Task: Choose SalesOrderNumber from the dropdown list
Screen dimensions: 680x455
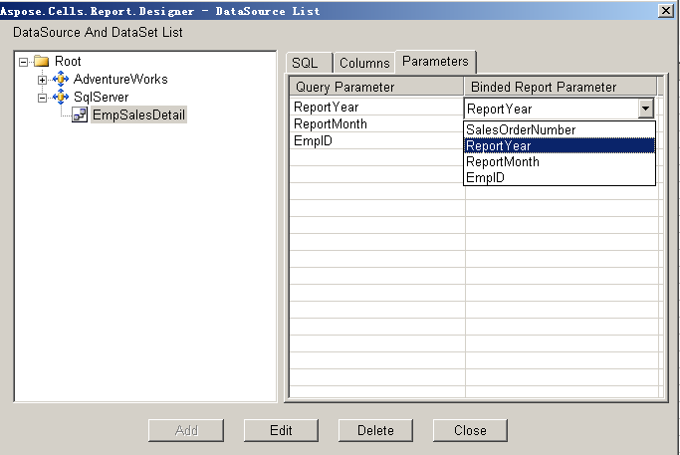Action: coord(560,129)
